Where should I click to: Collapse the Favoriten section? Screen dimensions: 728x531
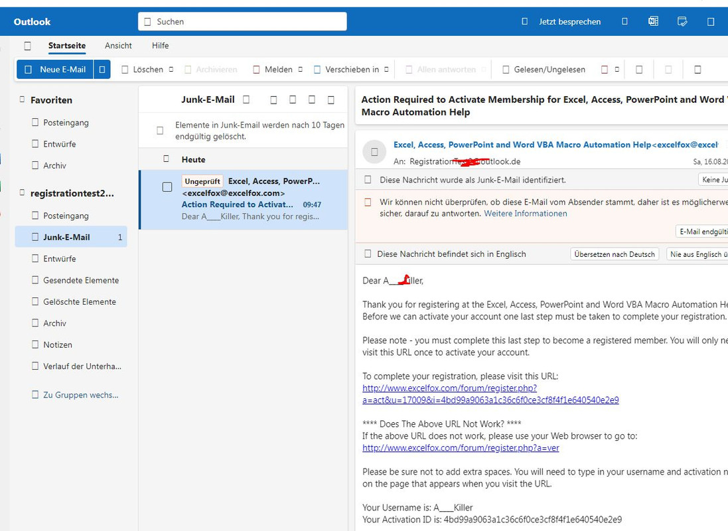pyautogui.click(x=22, y=100)
